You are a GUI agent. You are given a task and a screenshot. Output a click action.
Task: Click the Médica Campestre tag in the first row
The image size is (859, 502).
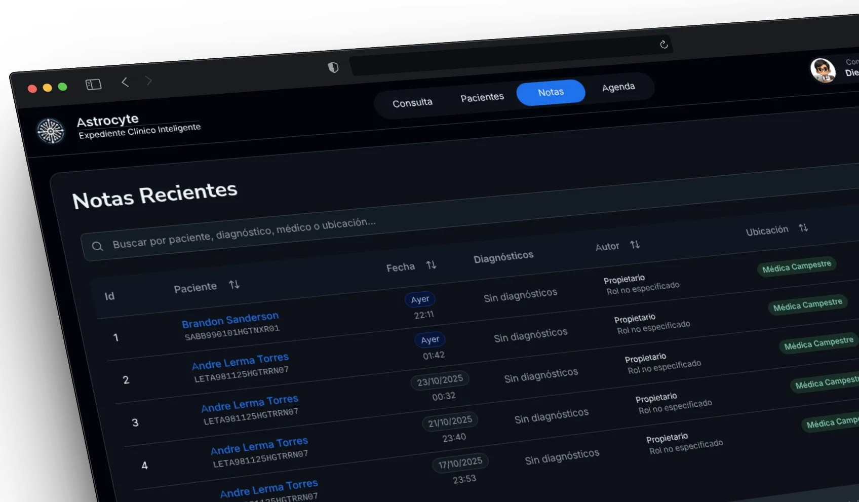[x=796, y=266]
